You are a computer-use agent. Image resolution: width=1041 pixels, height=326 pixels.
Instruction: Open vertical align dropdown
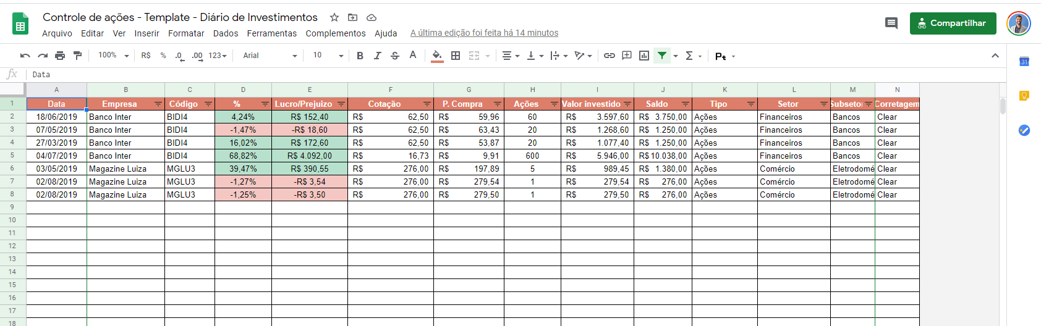point(535,56)
